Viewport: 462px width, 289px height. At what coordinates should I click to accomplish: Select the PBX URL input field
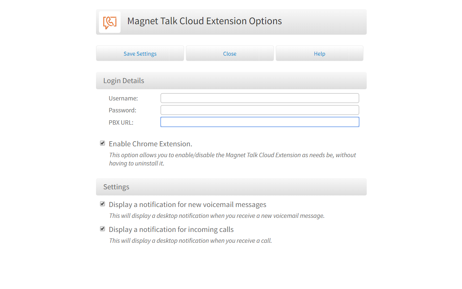pyautogui.click(x=260, y=122)
